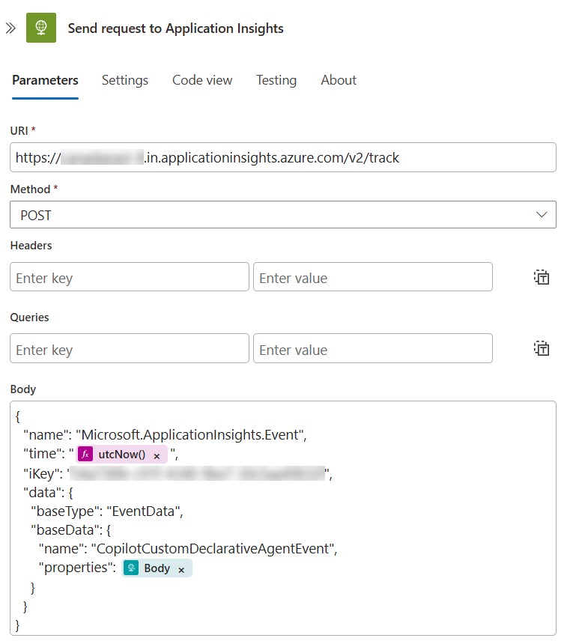Click the Microsoft.ApplicationInsights.Event name line
This screenshot has width=564, height=641.
click(166, 434)
